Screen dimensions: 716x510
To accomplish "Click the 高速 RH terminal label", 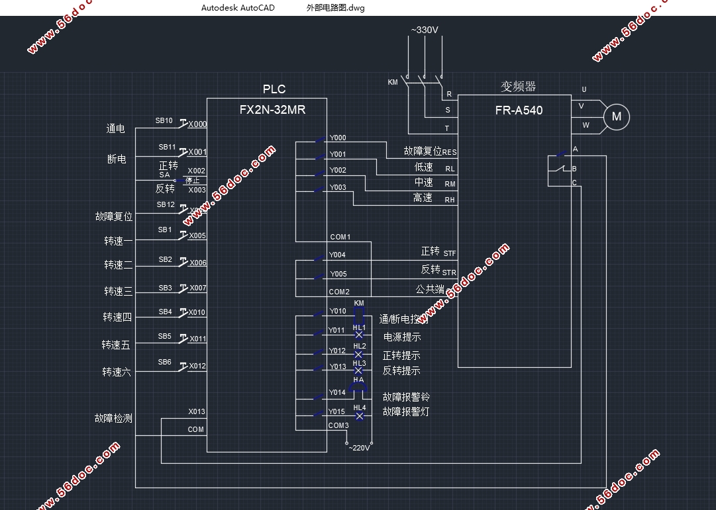I will (434, 198).
